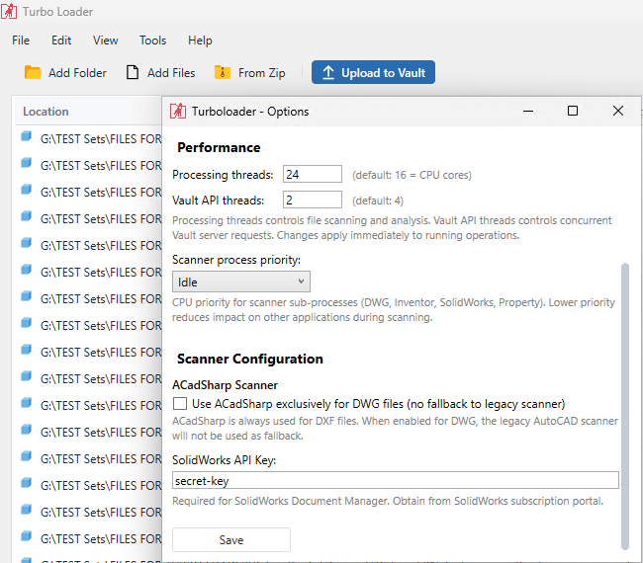The height and width of the screenshot is (563, 643).
Task: Click in the Processing threads field
Action: click(x=312, y=174)
